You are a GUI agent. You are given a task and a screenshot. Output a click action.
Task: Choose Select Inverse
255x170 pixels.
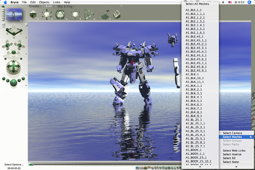236,154
